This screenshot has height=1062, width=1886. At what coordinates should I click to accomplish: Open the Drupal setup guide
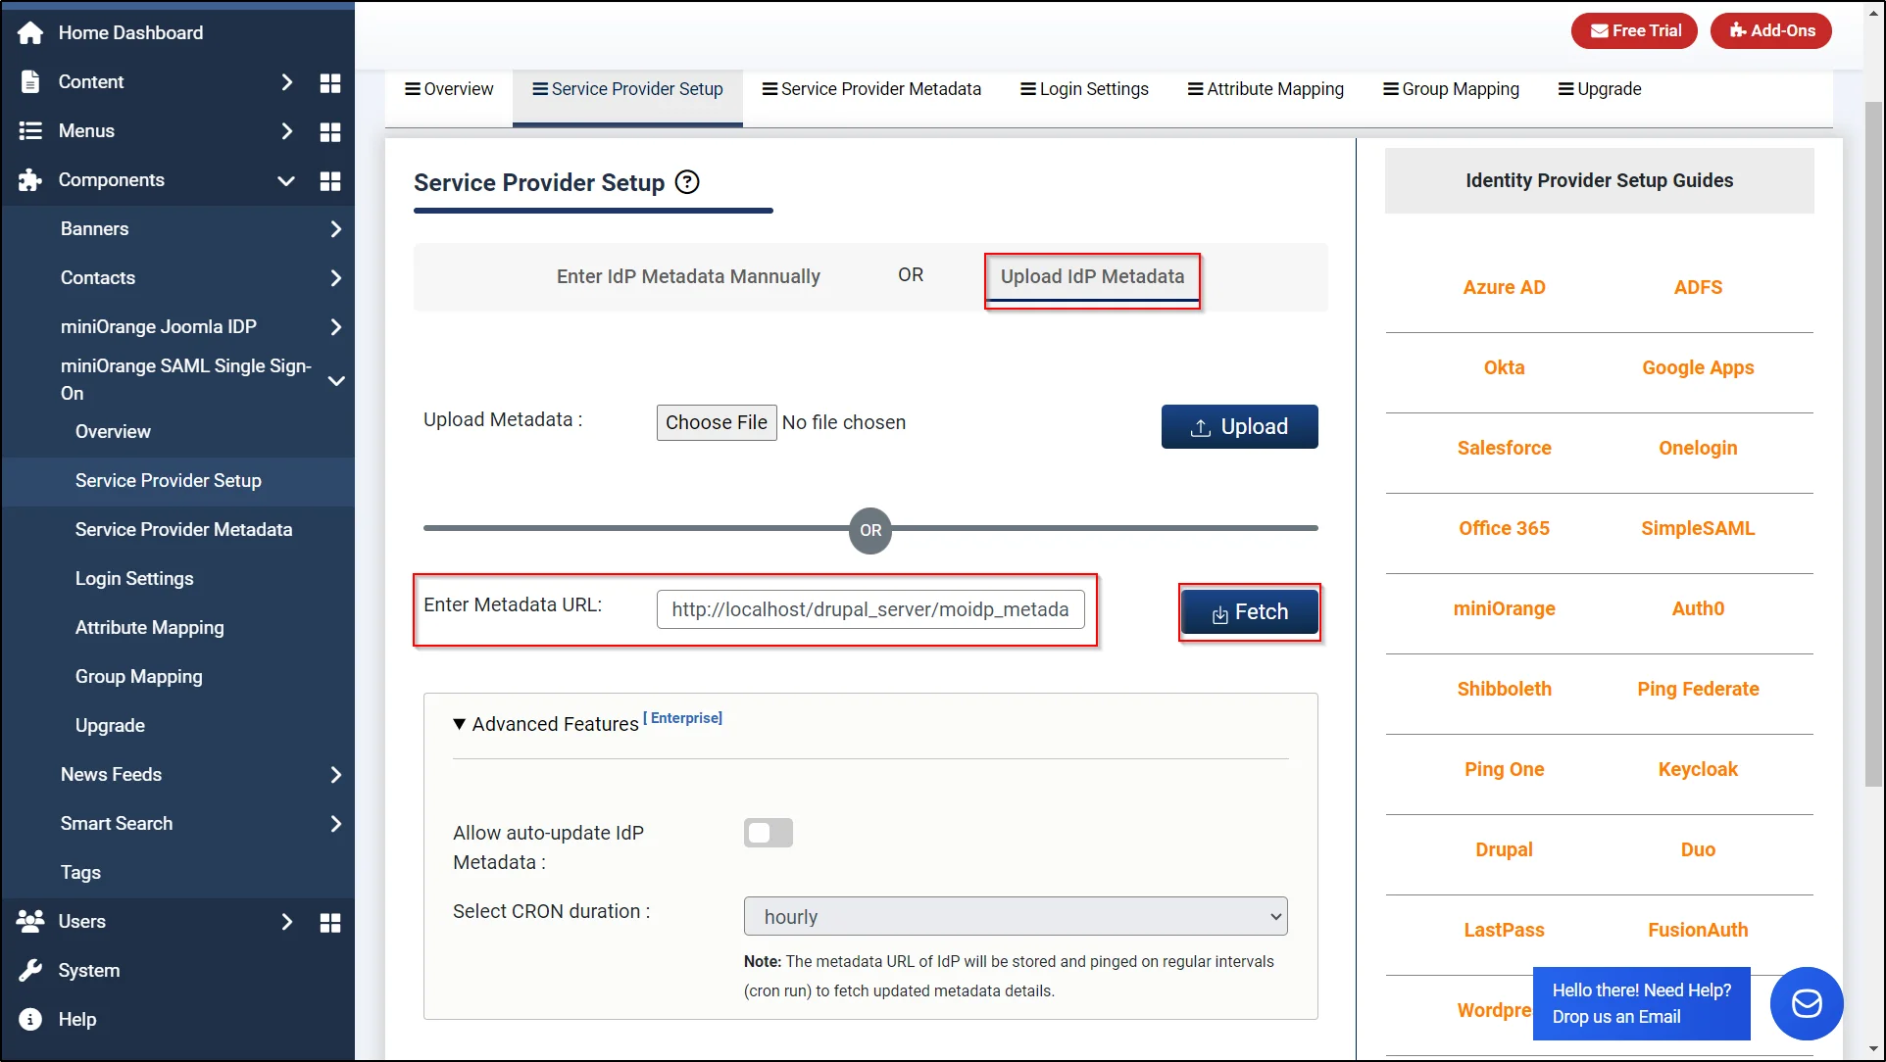coord(1504,849)
